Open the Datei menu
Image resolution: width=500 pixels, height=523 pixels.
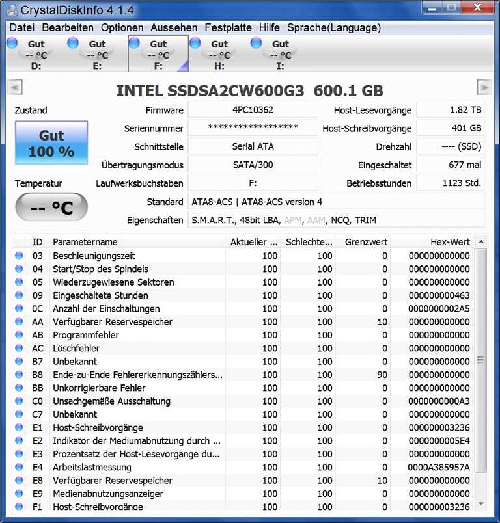pyautogui.click(x=21, y=27)
